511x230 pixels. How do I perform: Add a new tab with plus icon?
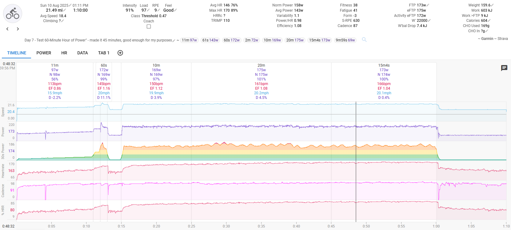pos(120,53)
